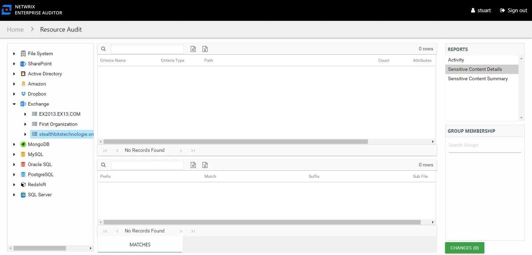
Task: Expand the Amazon node
Action: pyautogui.click(x=14, y=84)
